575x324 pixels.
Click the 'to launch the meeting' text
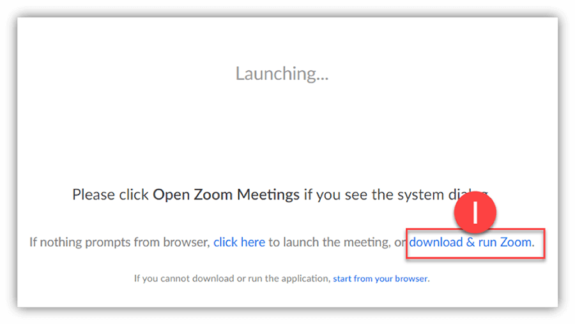click(x=329, y=242)
